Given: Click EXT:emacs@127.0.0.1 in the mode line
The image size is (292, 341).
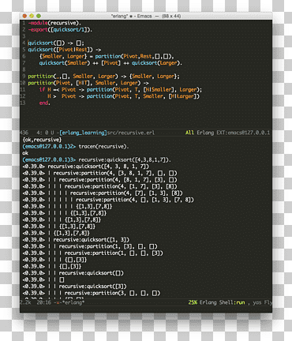Looking at the screenshot, I should tap(243, 133).
